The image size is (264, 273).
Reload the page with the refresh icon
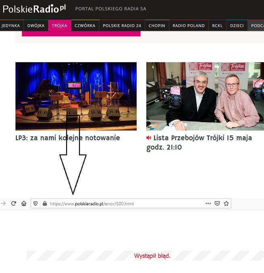14,203
